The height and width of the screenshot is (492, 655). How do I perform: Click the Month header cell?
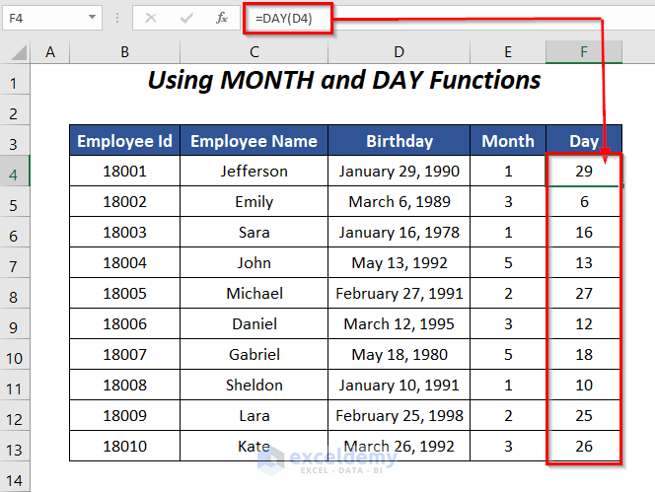click(508, 141)
